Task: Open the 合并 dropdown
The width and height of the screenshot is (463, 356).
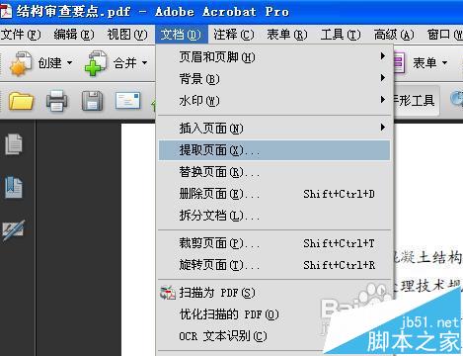Action: click(116, 62)
